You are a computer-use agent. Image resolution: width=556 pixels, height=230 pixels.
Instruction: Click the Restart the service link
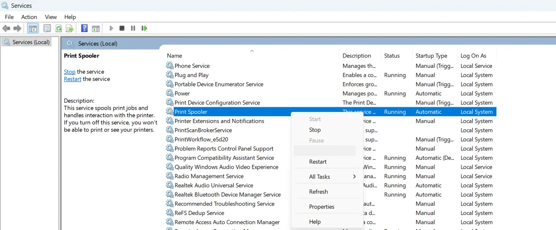tap(72, 79)
